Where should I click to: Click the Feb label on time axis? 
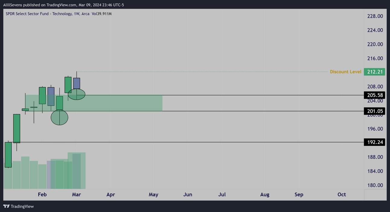click(x=42, y=195)
